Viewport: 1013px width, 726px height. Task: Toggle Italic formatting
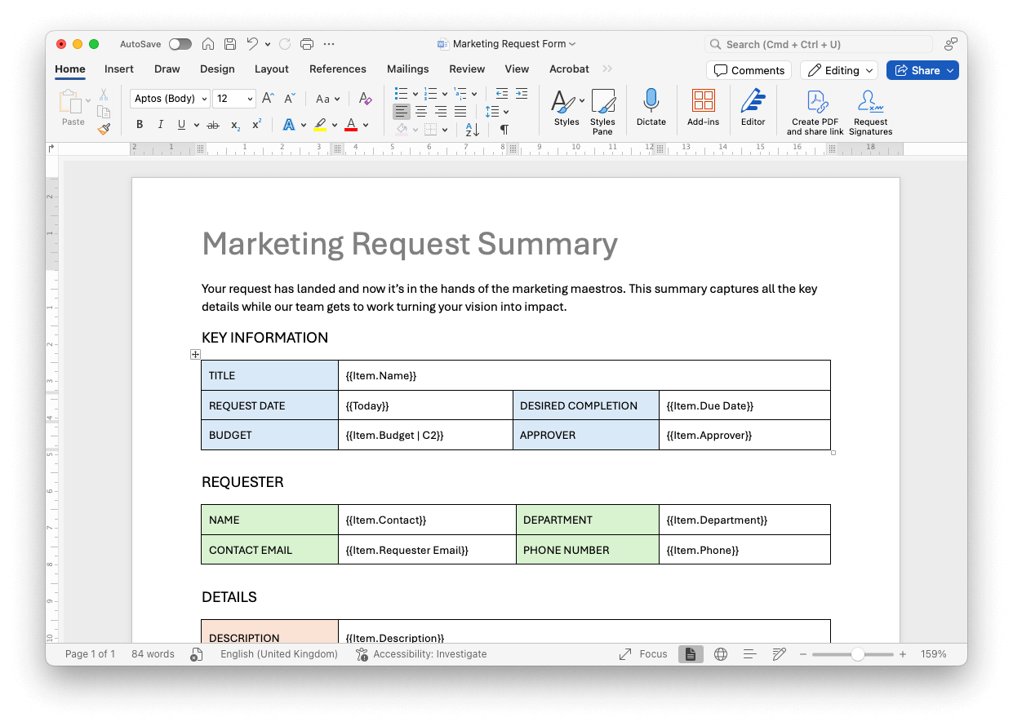160,125
